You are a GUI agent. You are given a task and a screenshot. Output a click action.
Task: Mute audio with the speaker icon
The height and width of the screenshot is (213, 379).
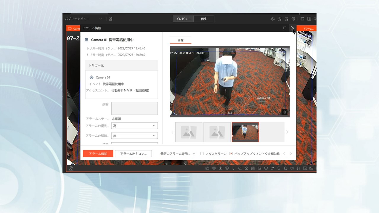click(292, 168)
